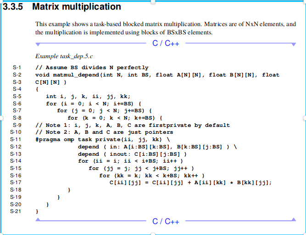Click the line label "S-21"
306x235 pixels.
(x=16, y=211)
